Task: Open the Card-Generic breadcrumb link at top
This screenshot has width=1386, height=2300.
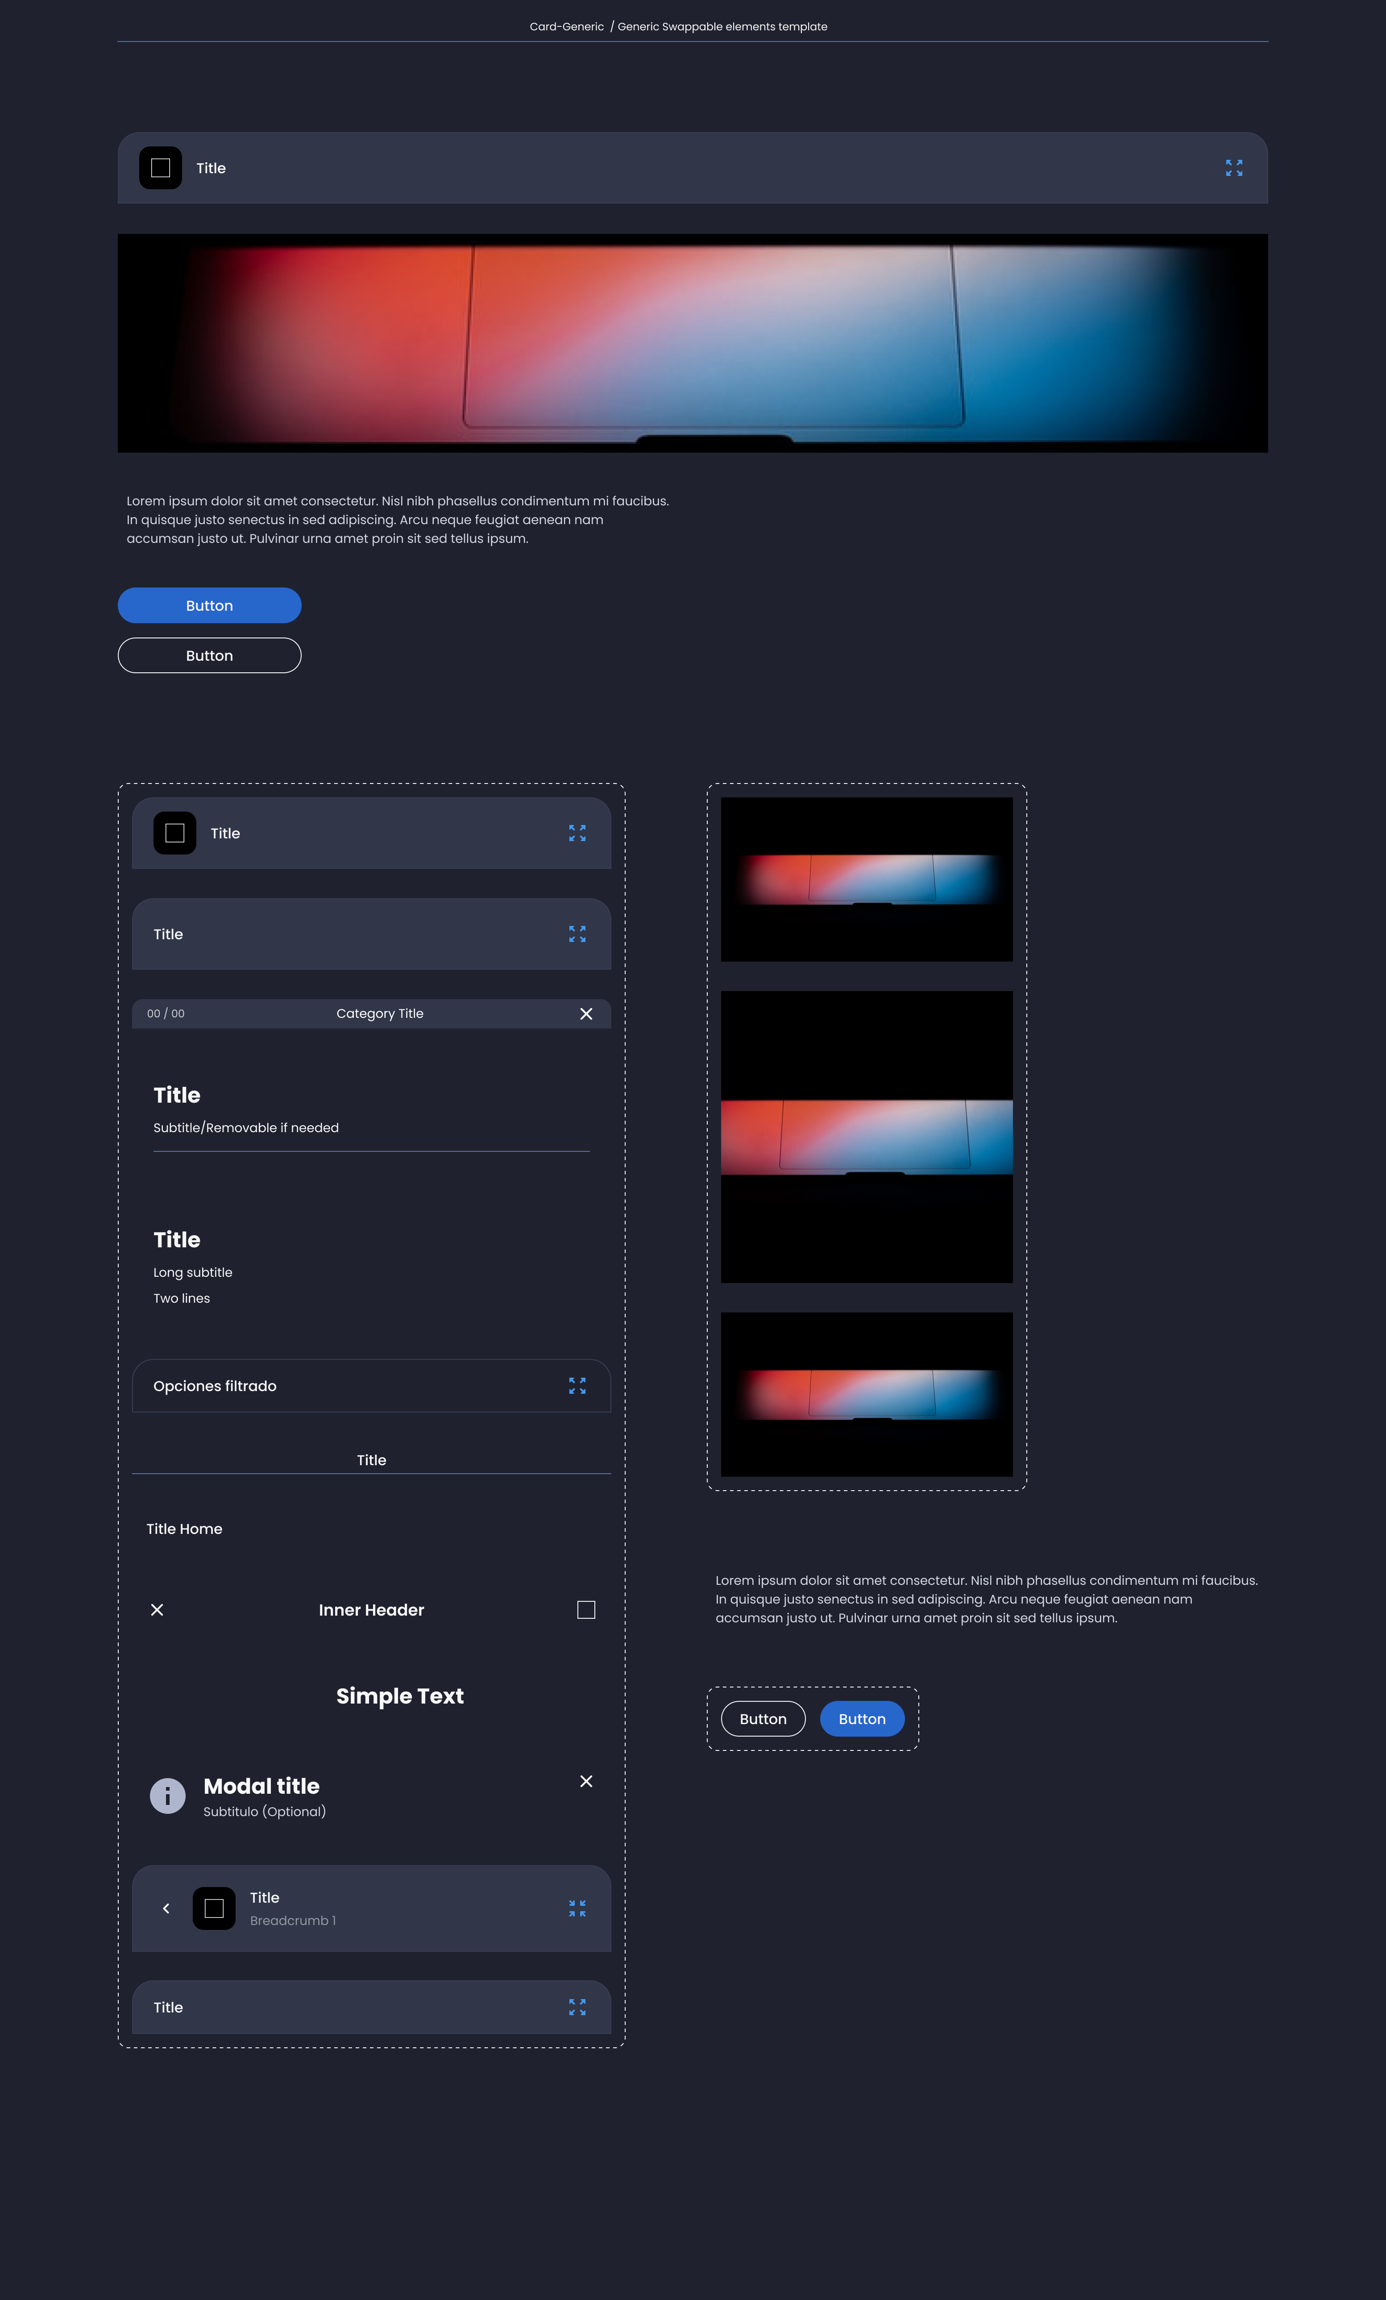Action: click(x=567, y=27)
